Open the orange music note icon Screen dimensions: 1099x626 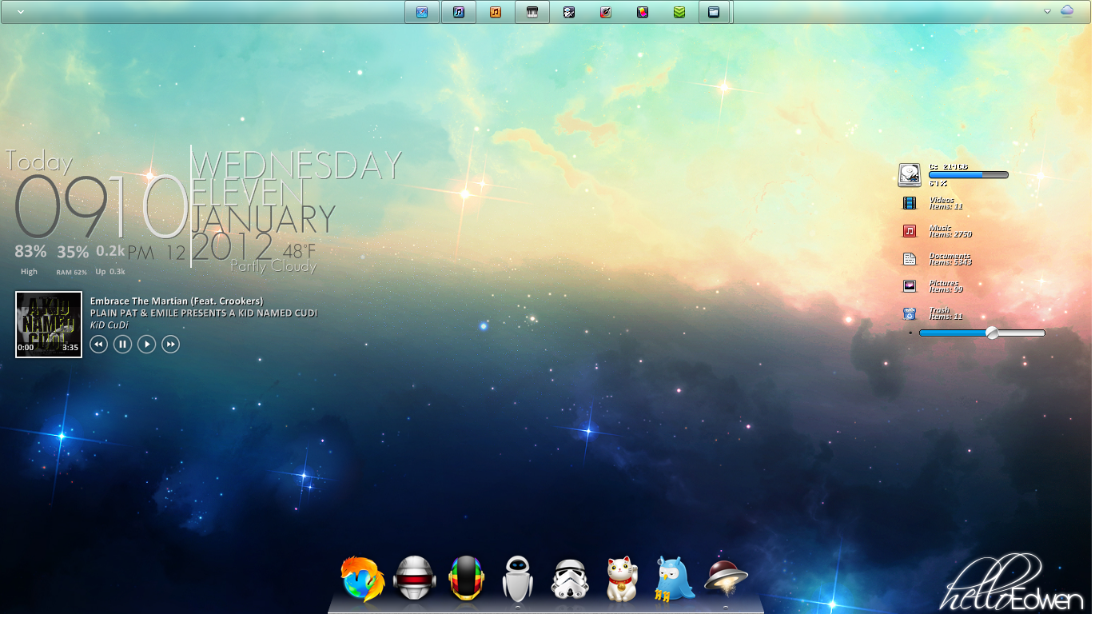click(x=496, y=12)
